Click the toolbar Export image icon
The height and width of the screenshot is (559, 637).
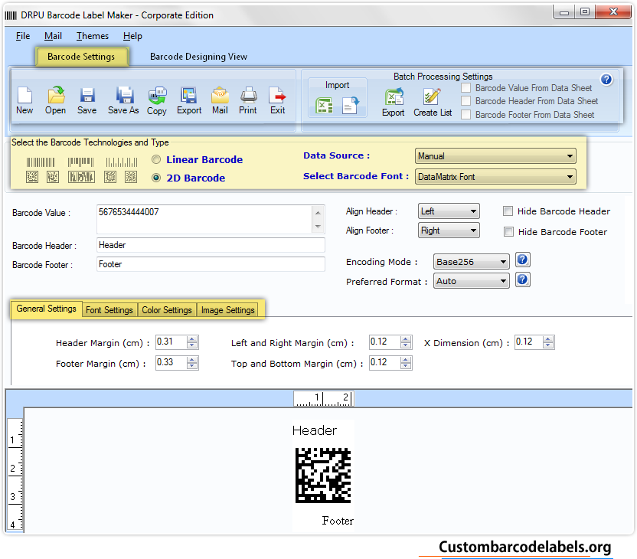click(188, 96)
